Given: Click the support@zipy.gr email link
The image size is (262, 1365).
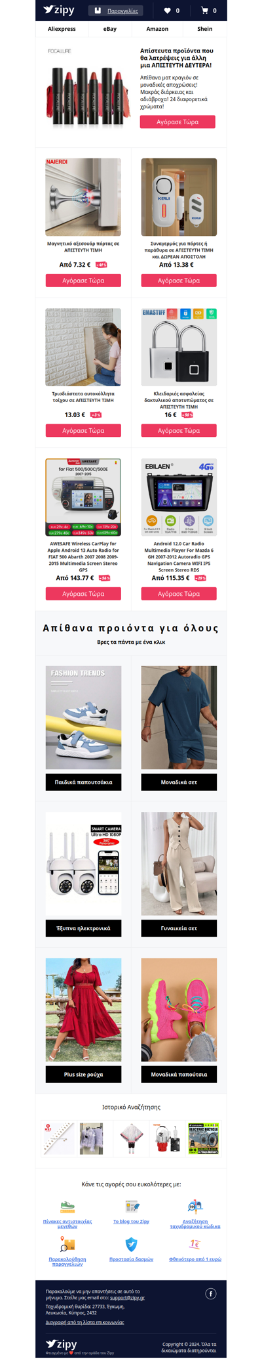Looking at the screenshot, I should pos(127,1298).
